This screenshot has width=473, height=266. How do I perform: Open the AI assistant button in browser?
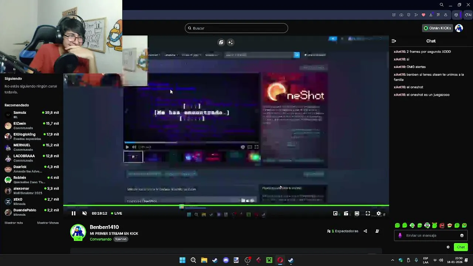468,15
